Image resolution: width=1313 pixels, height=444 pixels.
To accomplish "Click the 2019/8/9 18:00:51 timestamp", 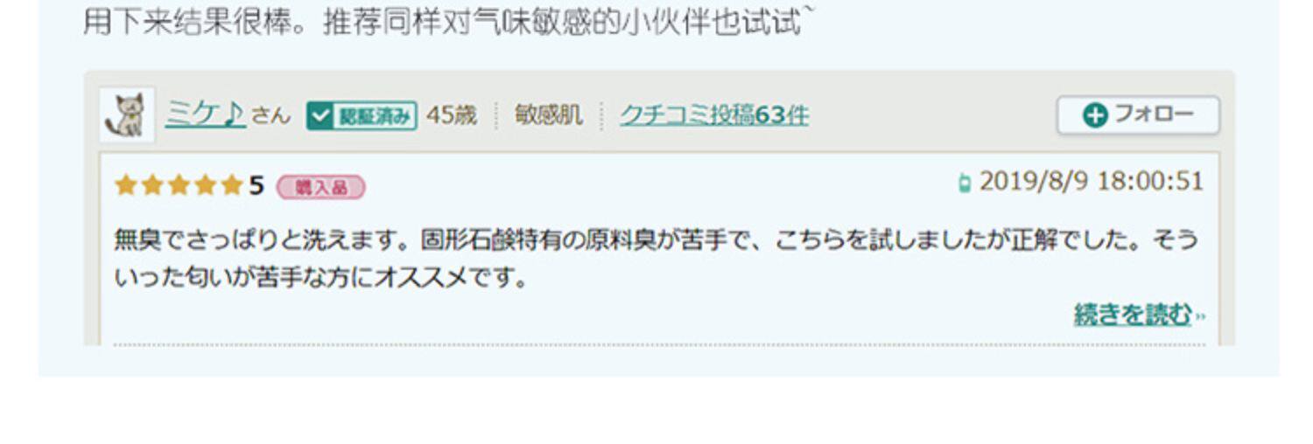I will point(1092,182).
